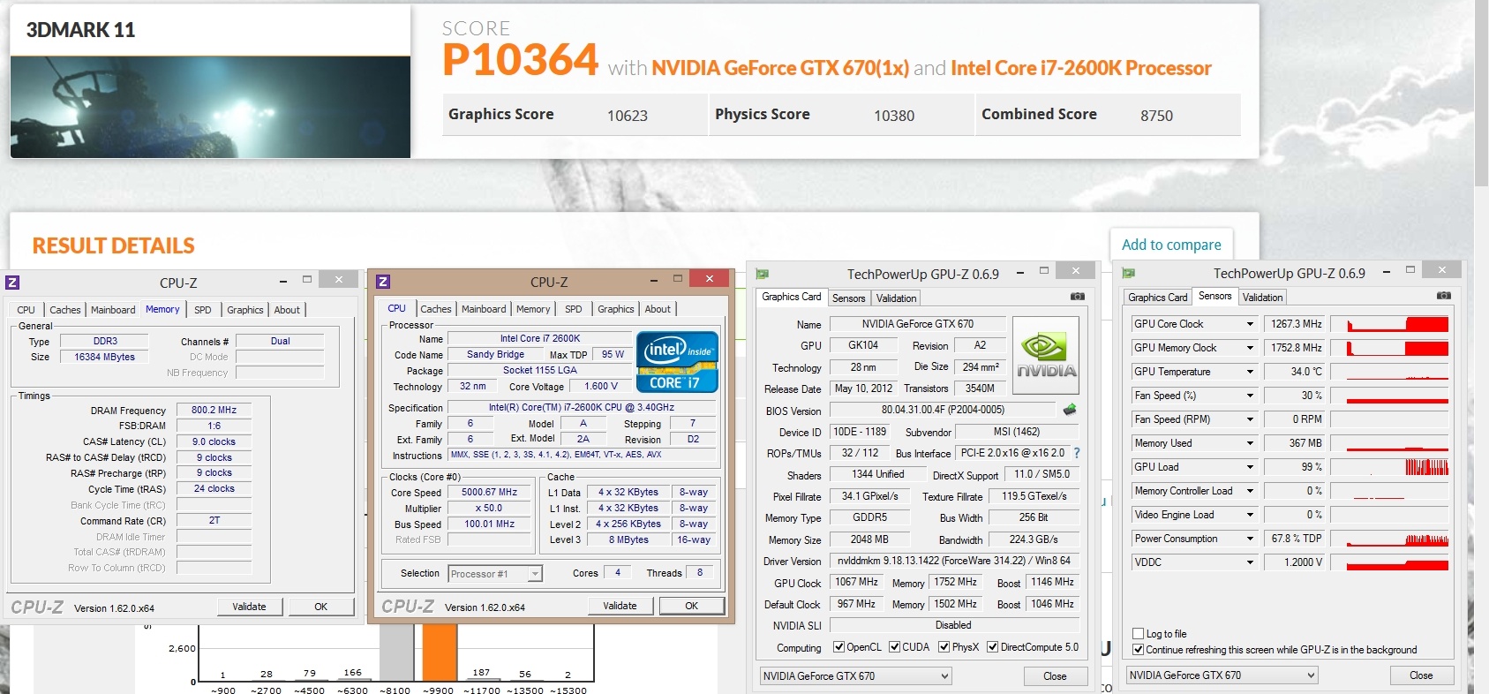Click Validate in the CPU-Z Memory window
This screenshot has height=694, width=1489.
(x=249, y=607)
